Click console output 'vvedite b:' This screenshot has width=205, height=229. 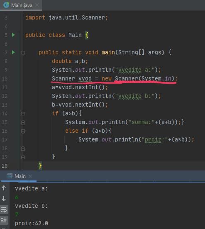(32, 206)
